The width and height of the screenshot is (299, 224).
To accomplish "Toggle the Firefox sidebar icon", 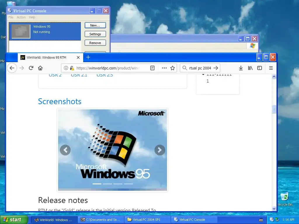I will pos(260,68).
